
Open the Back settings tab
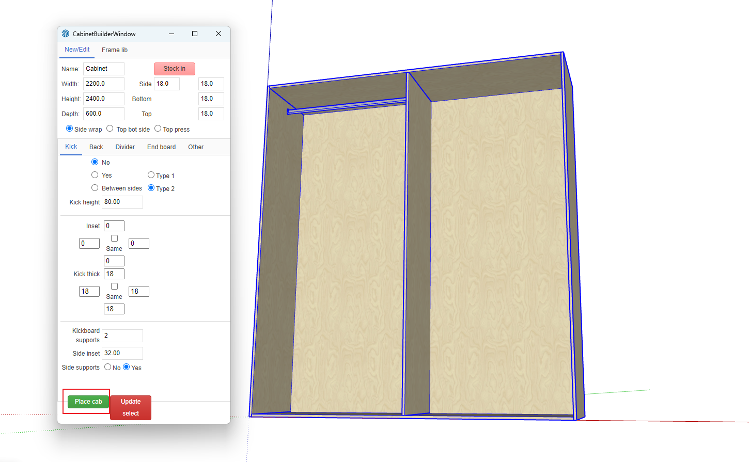[96, 147]
